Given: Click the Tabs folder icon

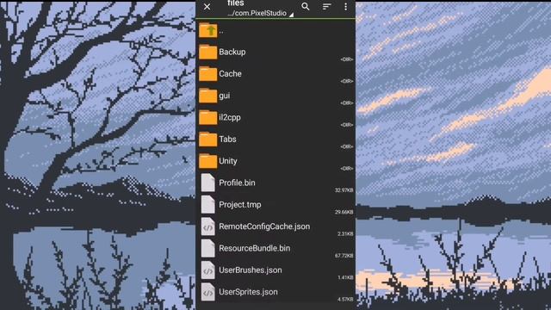Looking at the screenshot, I should click(x=207, y=139).
